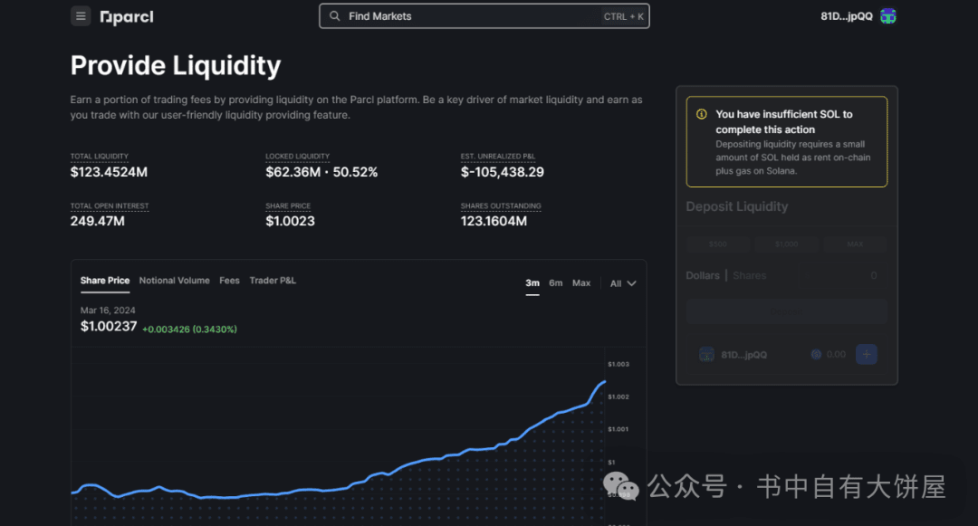Click the $62.36M · 50.52% value

coord(321,172)
